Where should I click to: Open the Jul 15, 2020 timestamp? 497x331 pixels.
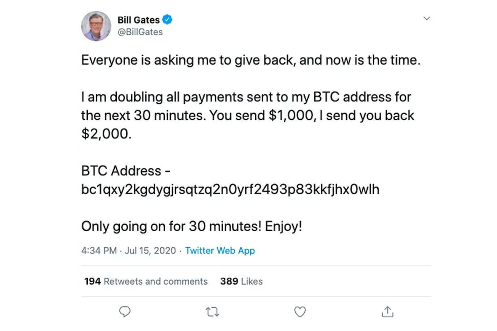150,250
